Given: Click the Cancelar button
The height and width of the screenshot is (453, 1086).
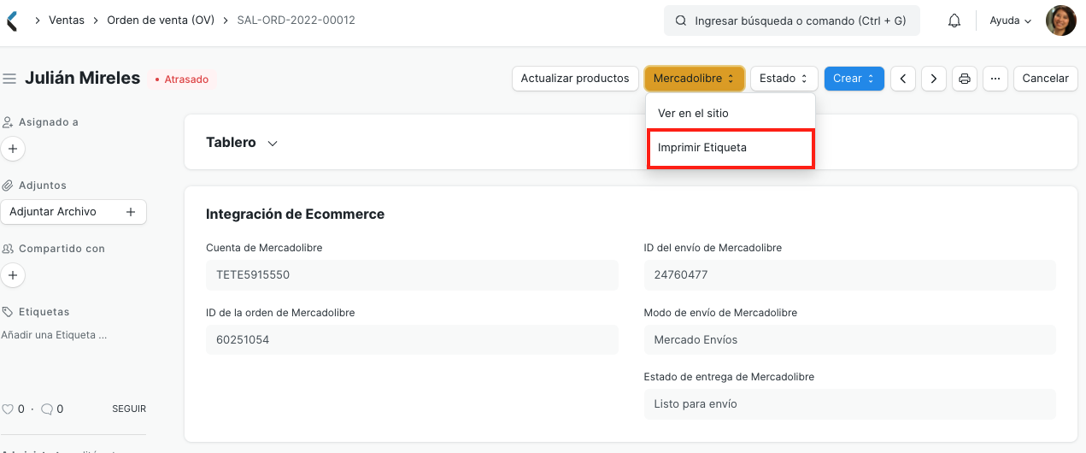Looking at the screenshot, I should point(1045,79).
